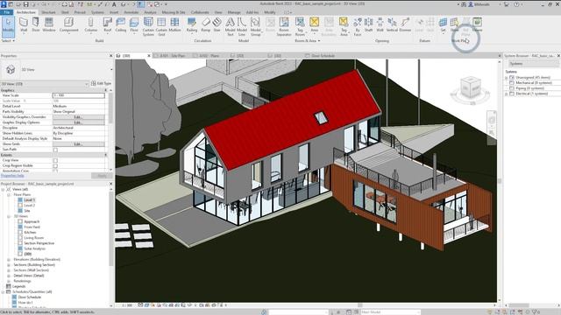Select the Door tool
The width and height of the screenshot is (561, 315).
36,25
